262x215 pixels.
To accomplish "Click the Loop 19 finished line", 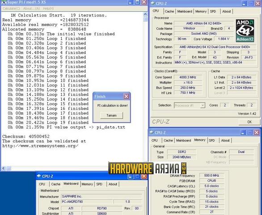I will point(48,123).
